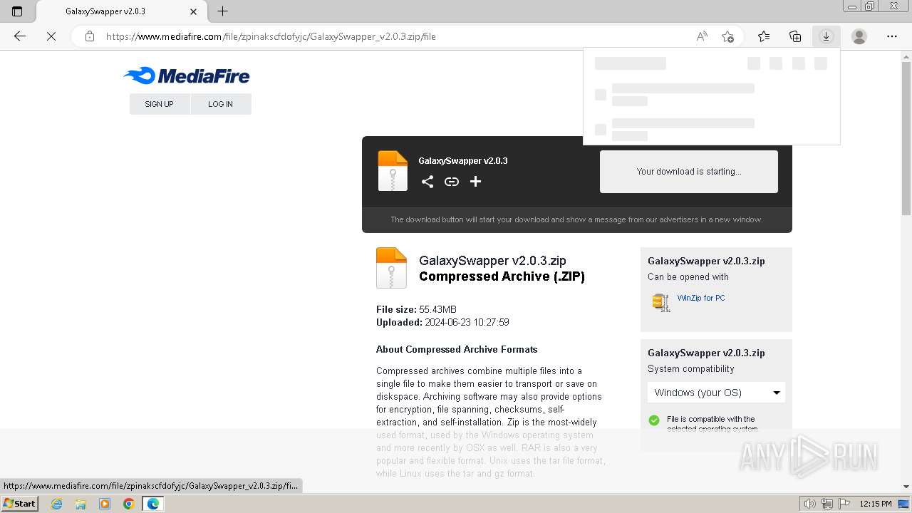View site information lock icon

tap(90, 36)
